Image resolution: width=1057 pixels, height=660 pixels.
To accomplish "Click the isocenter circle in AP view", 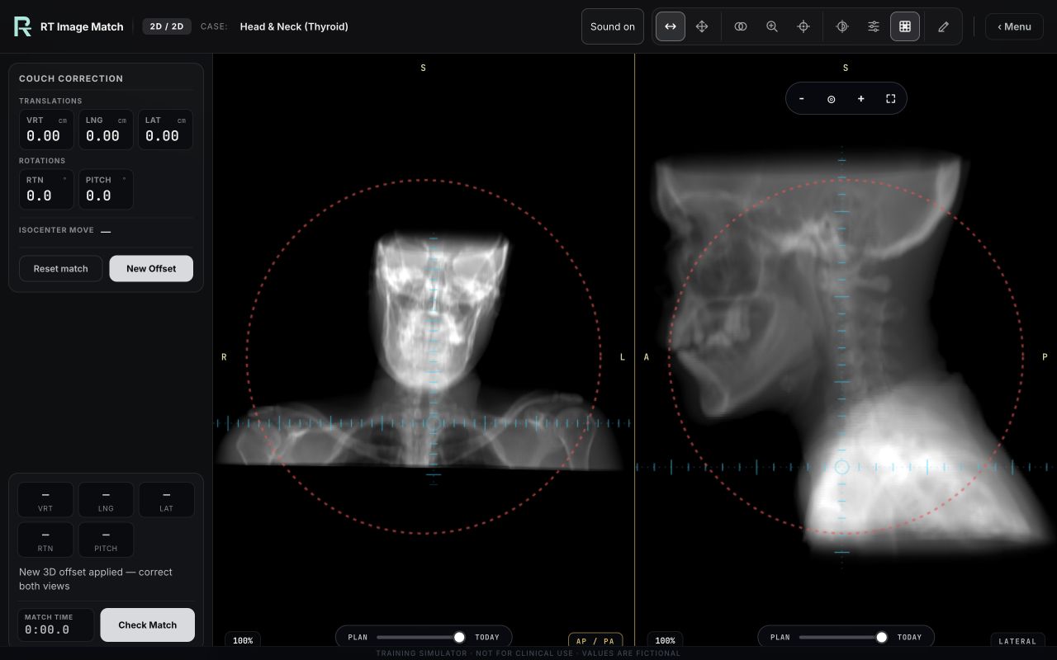I will (x=433, y=423).
